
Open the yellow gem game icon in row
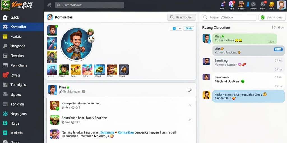pos(76,69)
